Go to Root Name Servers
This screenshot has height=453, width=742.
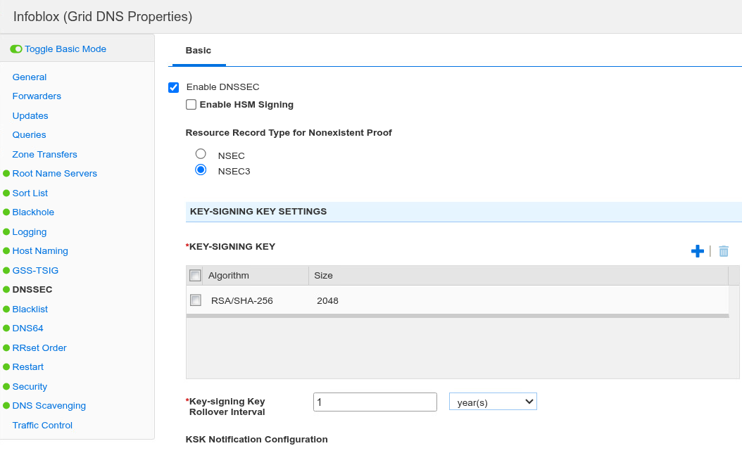click(54, 174)
